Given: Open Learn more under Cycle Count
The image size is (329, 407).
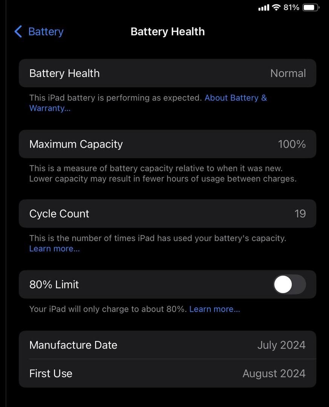Looking at the screenshot, I should pyautogui.click(x=55, y=249).
